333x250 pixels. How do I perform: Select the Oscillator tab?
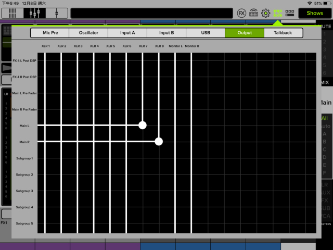(x=88, y=33)
